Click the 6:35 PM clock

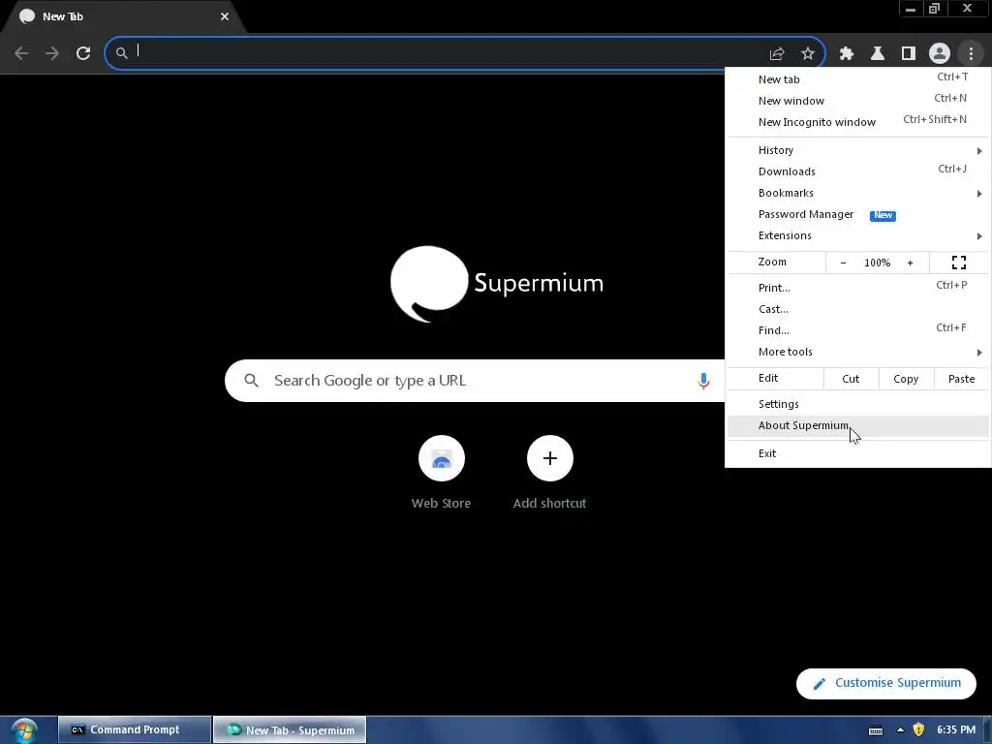(956, 730)
